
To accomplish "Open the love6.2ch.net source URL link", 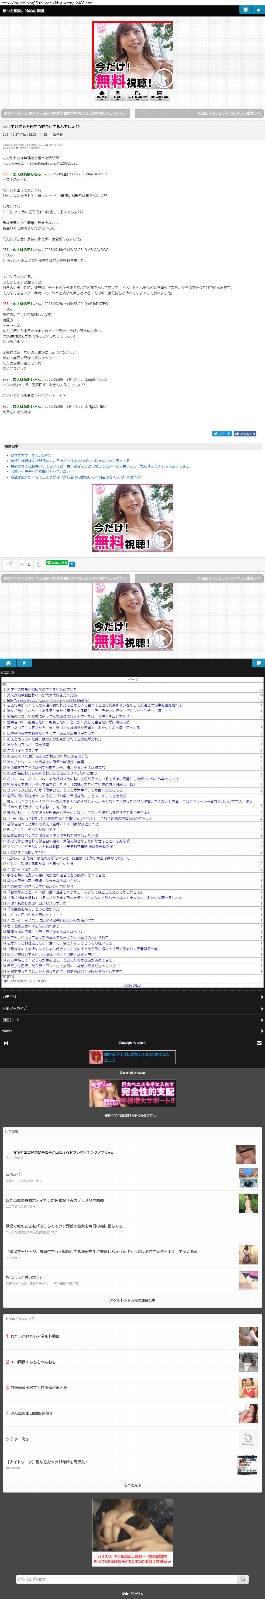I will click(40, 163).
